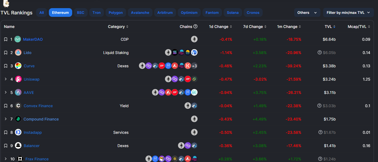Image resolution: width=378 pixels, height=162 pixels.
Task: Toggle the bookmark for Convex Finance
Action: [x=6, y=106]
